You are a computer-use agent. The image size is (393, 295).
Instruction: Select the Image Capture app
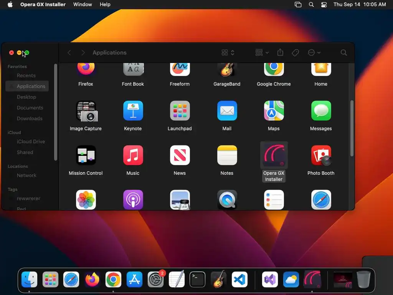pyautogui.click(x=87, y=111)
